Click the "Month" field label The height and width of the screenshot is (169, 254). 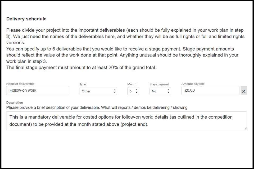point(132,84)
